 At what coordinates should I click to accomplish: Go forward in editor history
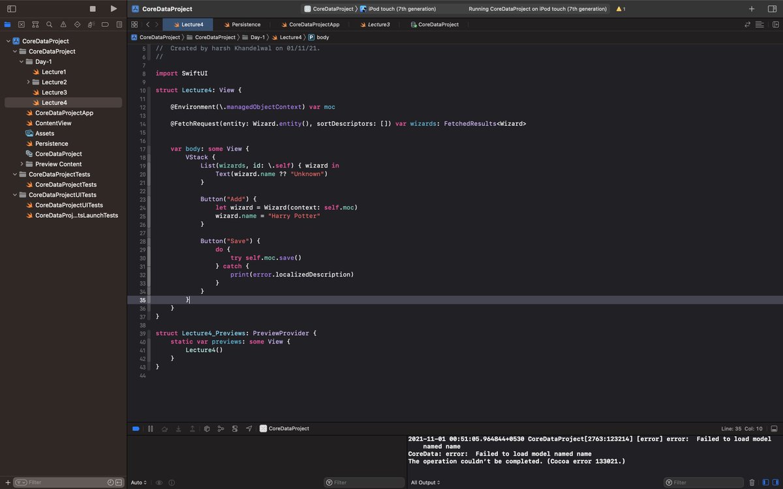click(157, 25)
